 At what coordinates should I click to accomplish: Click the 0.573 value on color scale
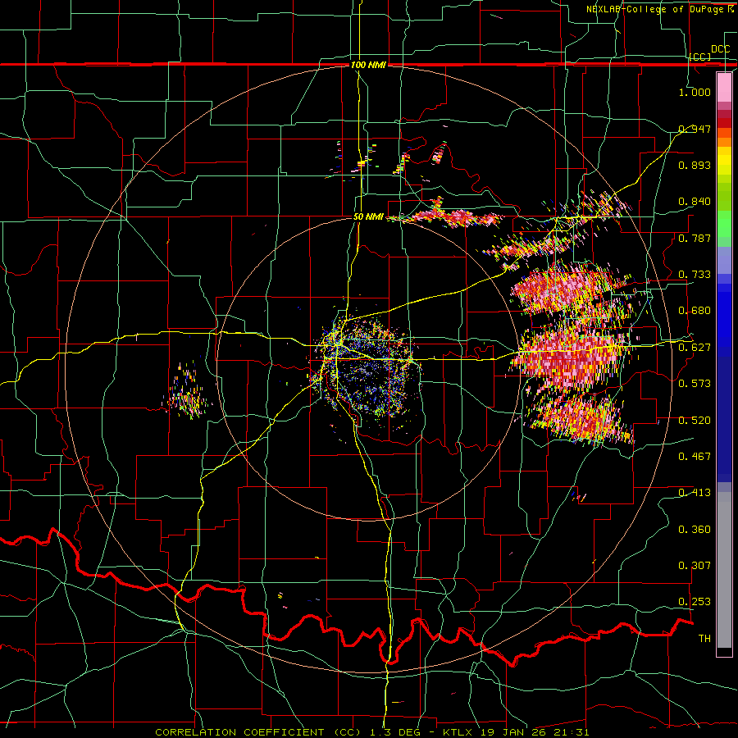695,384
